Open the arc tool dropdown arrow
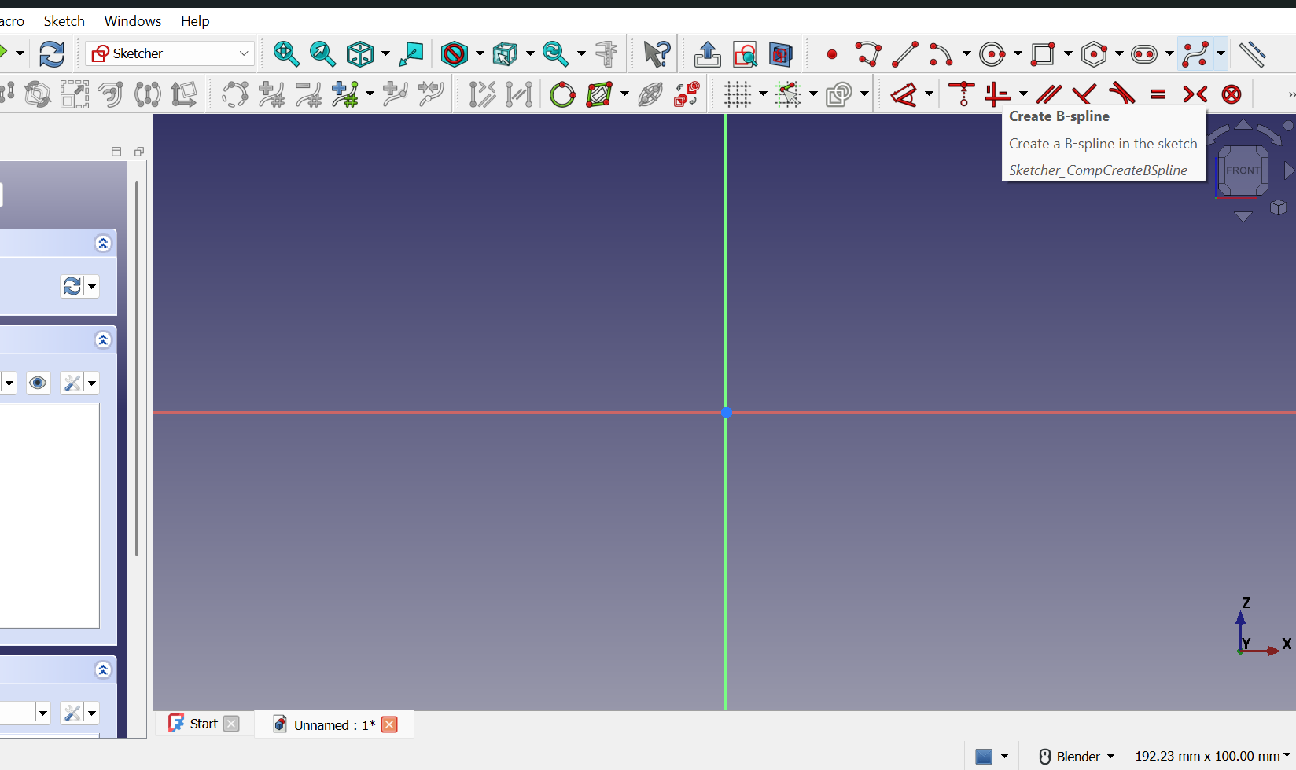This screenshot has width=1296, height=770. 966,53
